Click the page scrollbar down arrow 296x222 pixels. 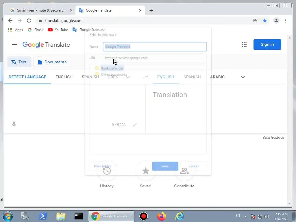[290, 204]
